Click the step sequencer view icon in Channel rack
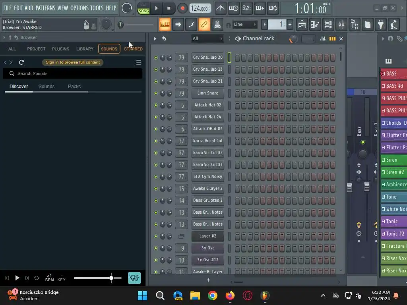 click(x=333, y=39)
